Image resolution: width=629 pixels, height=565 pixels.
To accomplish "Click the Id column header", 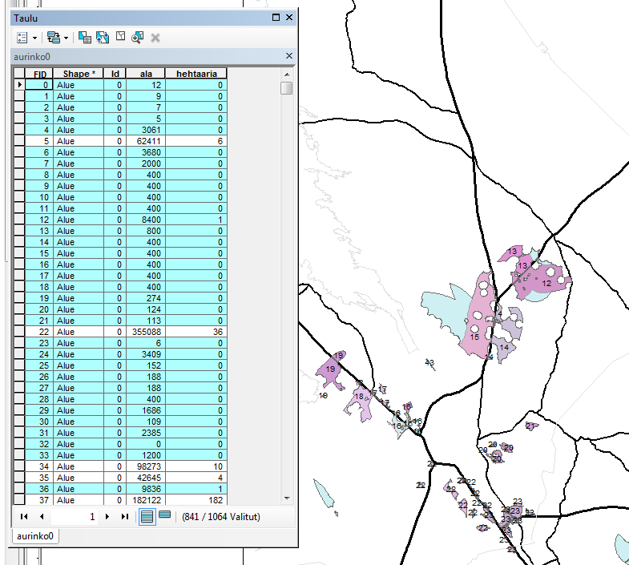I will [115, 74].
